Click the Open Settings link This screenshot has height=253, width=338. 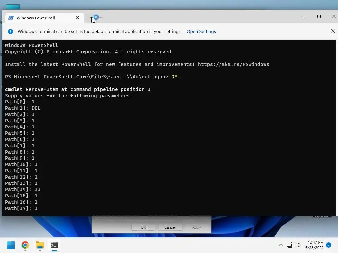tap(201, 31)
